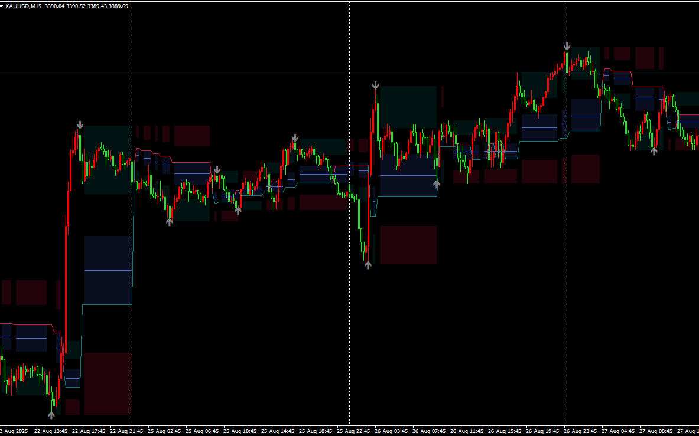The image size is (699, 436).
Task: Click the down arrow signal above the chart's highest peak
Action: click(567, 46)
